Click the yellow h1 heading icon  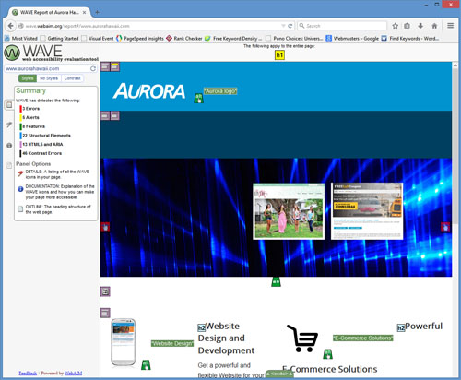[x=279, y=55]
